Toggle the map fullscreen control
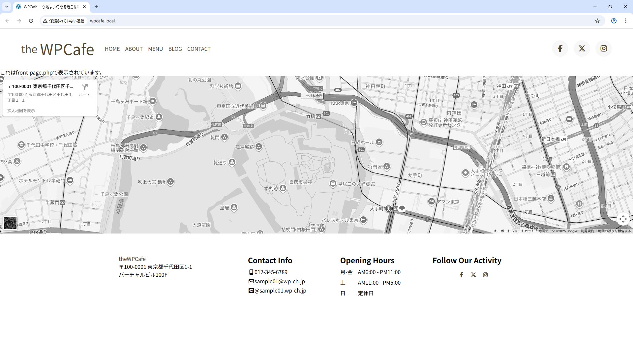This screenshot has height=343, width=633. pyautogui.click(x=623, y=219)
